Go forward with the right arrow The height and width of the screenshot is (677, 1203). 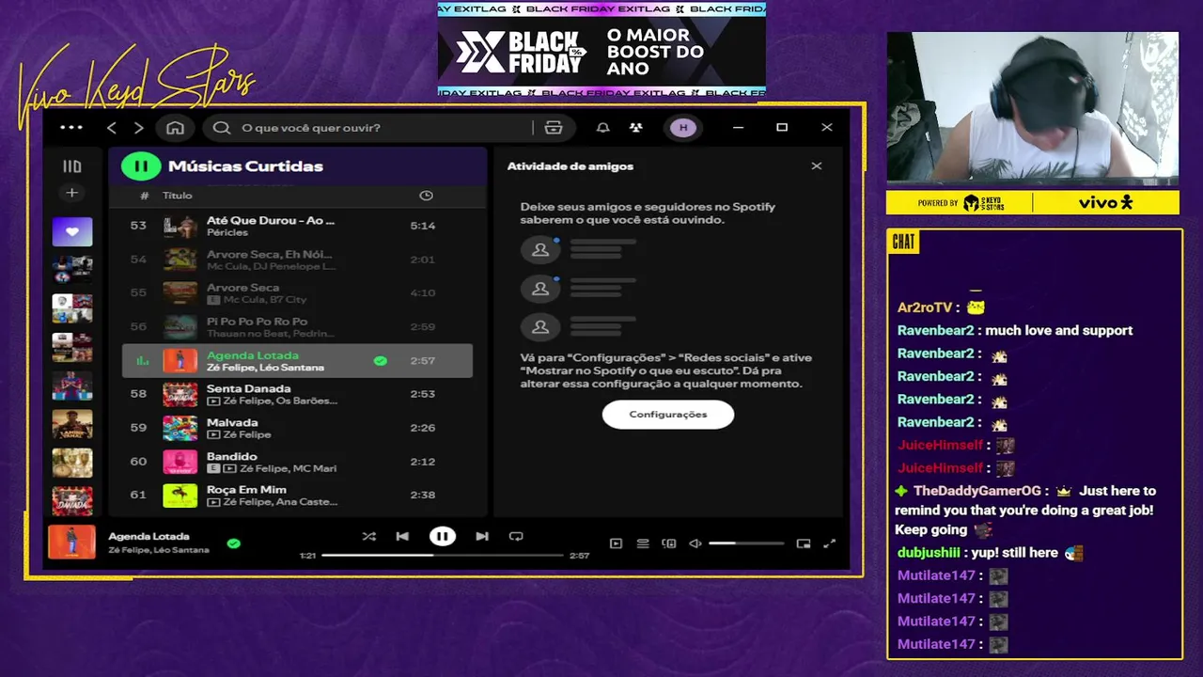pyautogui.click(x=139, y=128)
